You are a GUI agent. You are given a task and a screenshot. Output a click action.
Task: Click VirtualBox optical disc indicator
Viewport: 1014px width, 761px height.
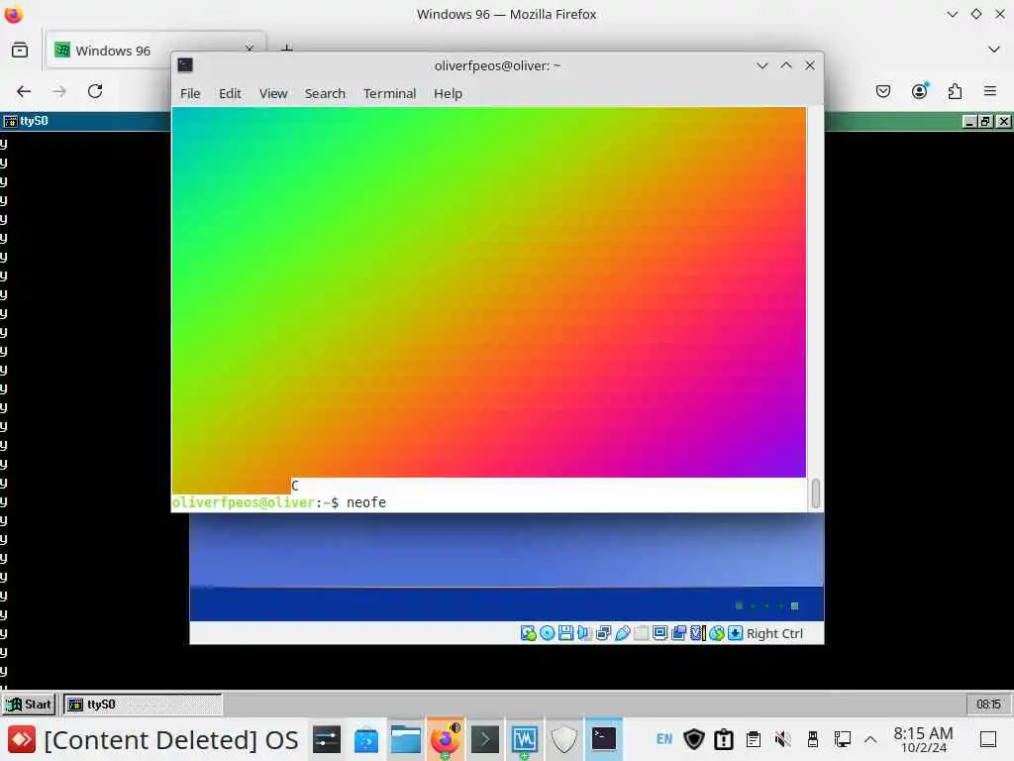pos(547,633)
